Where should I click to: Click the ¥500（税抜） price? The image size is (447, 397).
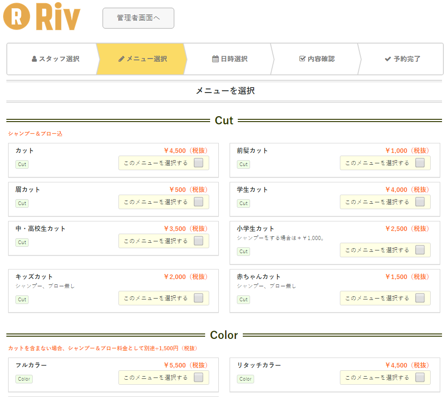(188, 190)
